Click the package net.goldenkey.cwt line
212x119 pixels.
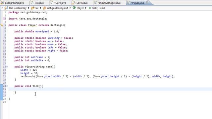(x=28, y=13)
